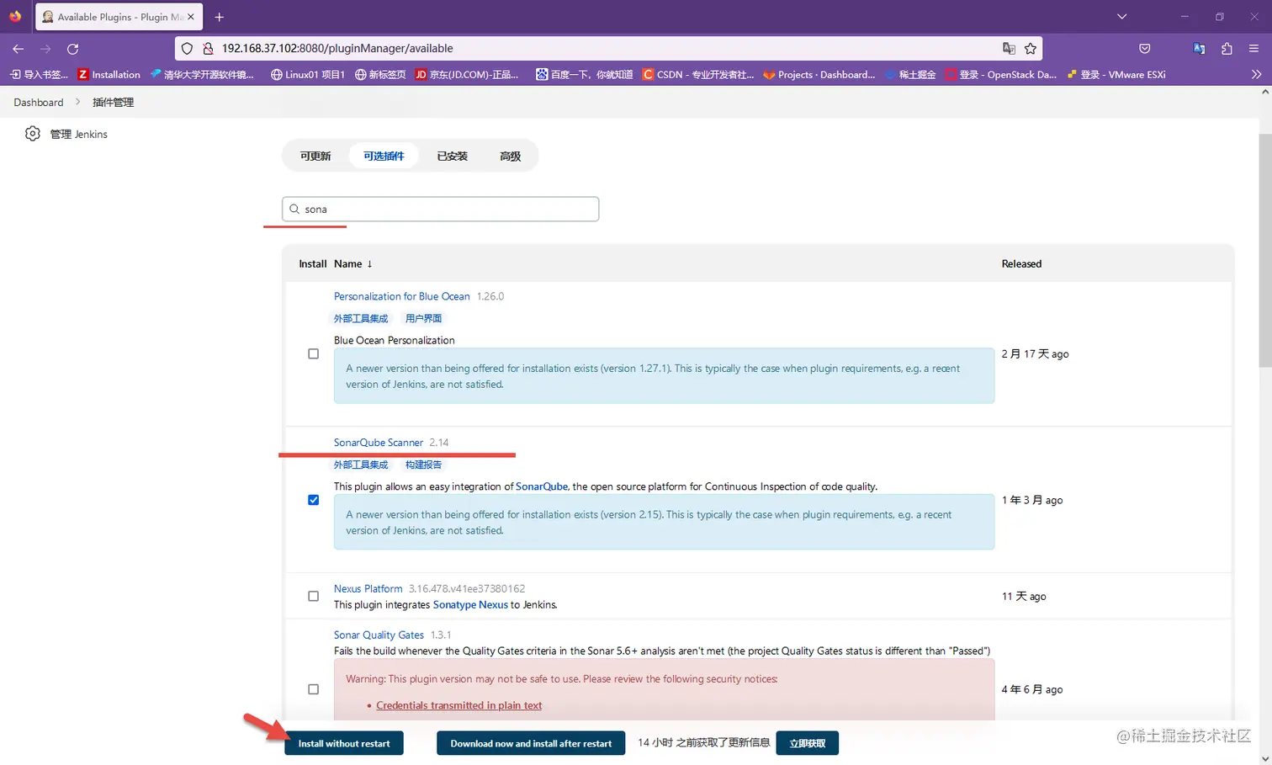The height and width of the screenshot is (765, 1272).
Task: Click the translate page icon in address bar
Action: tap(1009, 49)
